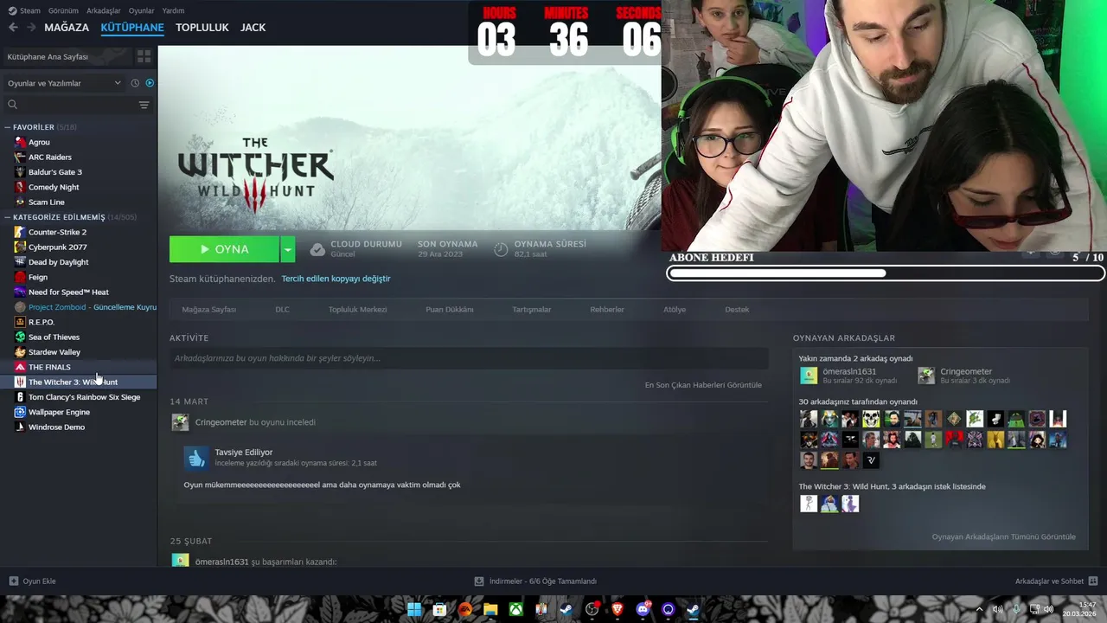Open the Atölye tab
Screen dimensions: 1107x623
tap(675, 310)
